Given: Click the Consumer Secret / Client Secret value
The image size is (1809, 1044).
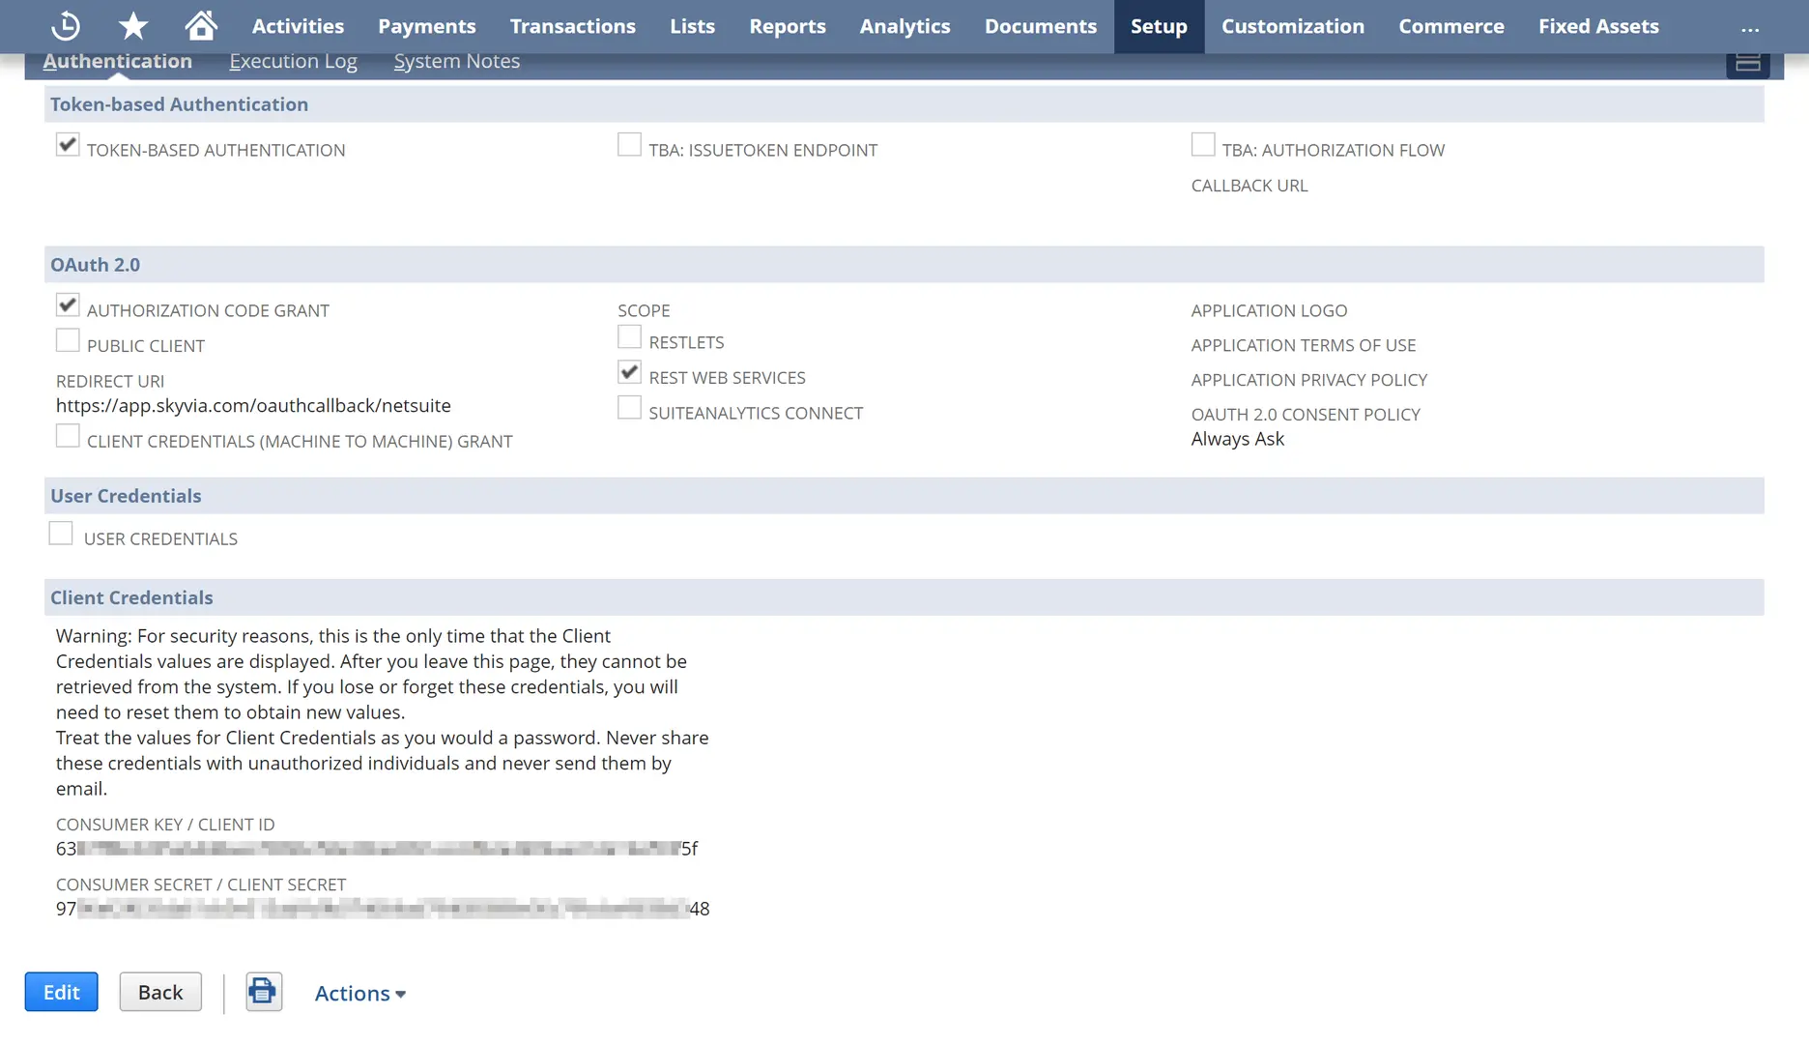Looking at the screenshot, I should pyautogui.click(x=383, y=909).
